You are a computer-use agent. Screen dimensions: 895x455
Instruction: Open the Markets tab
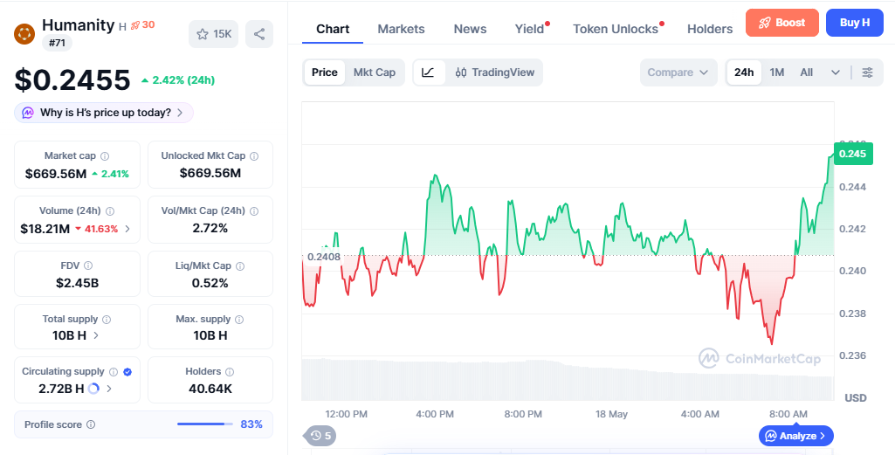(x=402, y=29)
